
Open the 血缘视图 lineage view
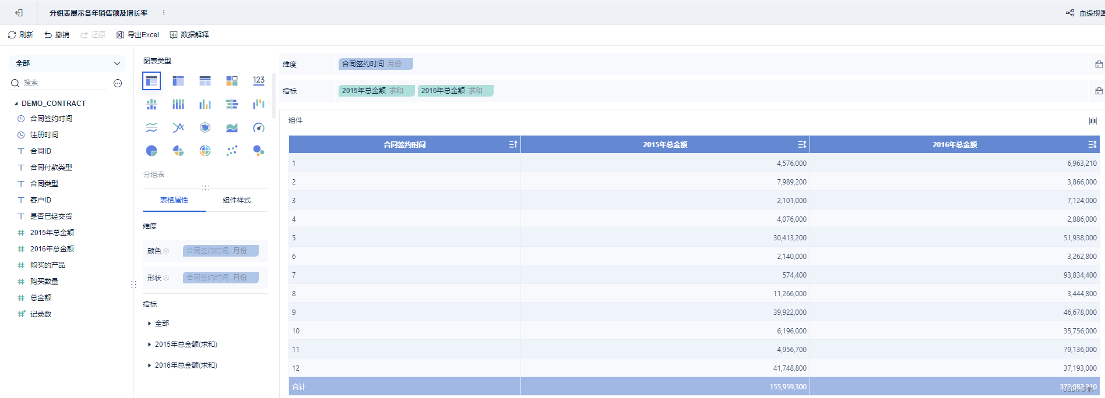(x=1085, y=13)
